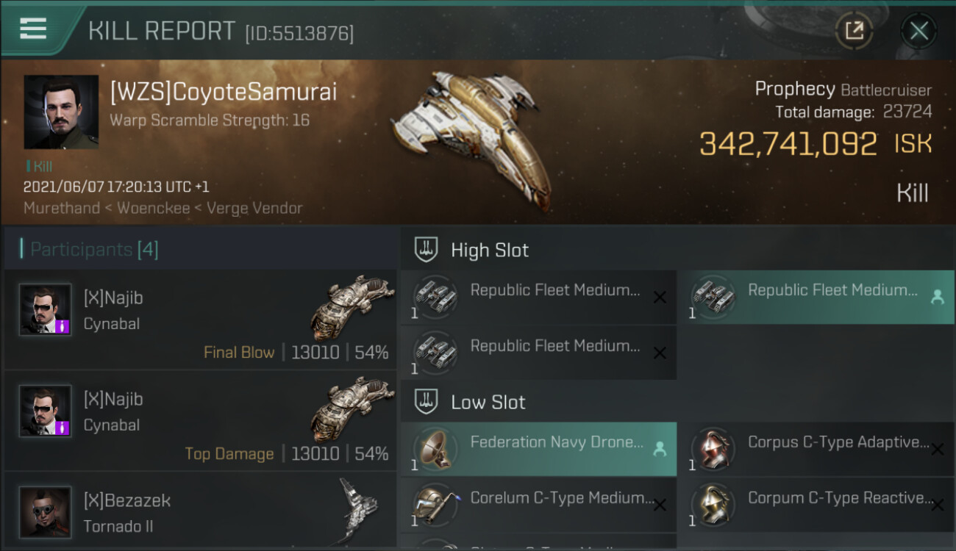Viewport: 956px width, 551px height.
Task: Click the Corelum C-Type Medium module icon
Action: click(435, 505)
